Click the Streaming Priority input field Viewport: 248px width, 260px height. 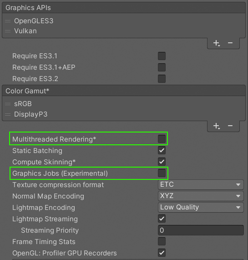point(201,230)
